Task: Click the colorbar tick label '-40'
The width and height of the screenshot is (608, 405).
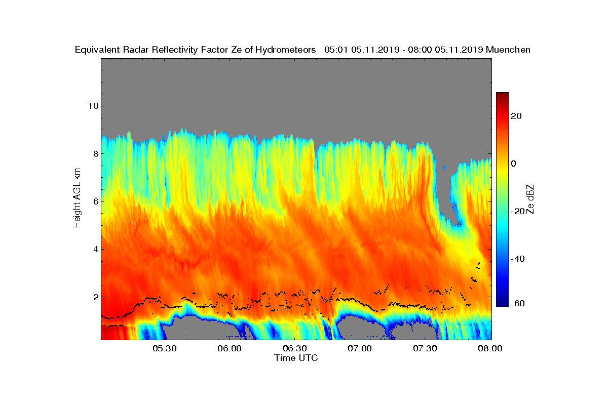Action: (x=518, y=259)
